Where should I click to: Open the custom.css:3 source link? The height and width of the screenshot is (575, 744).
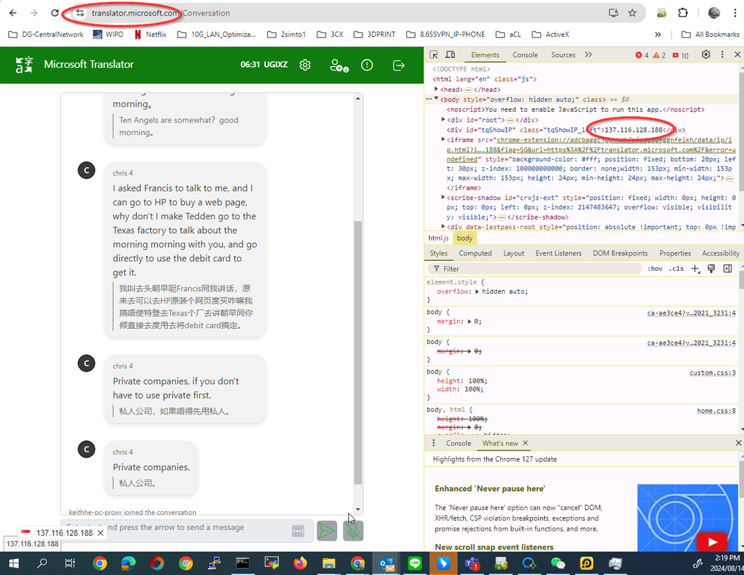(712, 372)
